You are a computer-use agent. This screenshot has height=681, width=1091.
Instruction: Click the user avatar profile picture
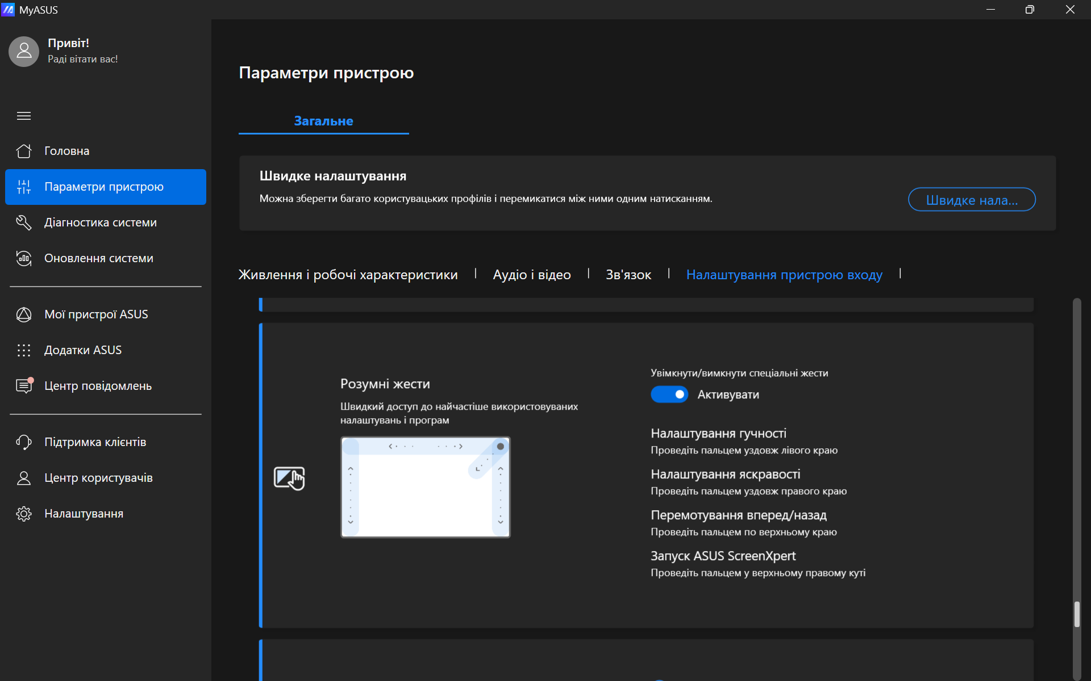click(x=24, y=52)
